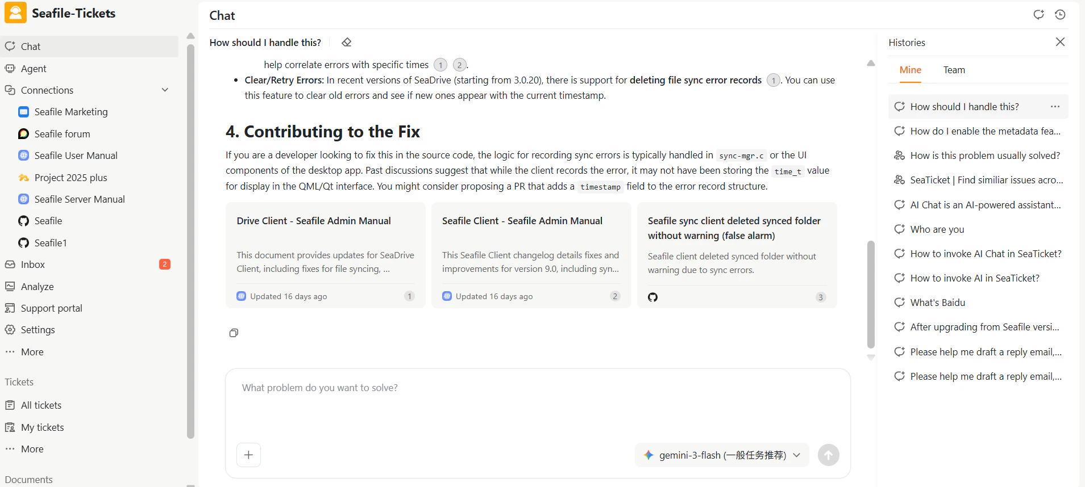1085x487 pixels.
Task: Open the Drive Client - Seafile Admin Manual card
Action: pos(326,255)
